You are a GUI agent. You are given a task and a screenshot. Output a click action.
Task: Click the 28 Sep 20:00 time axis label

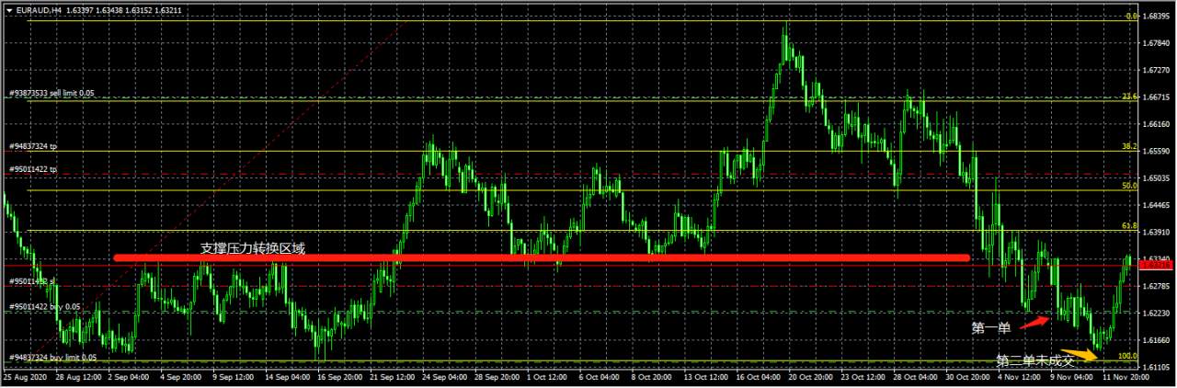pos(499,377)
